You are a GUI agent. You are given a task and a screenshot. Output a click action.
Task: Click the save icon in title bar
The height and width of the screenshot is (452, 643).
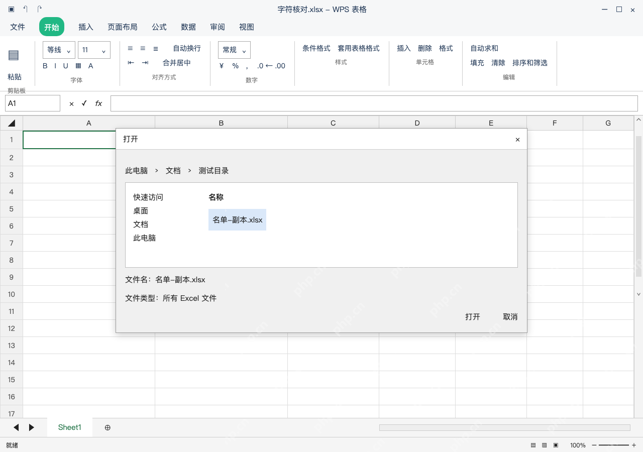(x=11, y=9)
